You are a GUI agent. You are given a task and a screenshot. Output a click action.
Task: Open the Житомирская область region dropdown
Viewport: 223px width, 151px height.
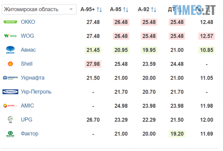pyautogui.click(x=39, y=9)
